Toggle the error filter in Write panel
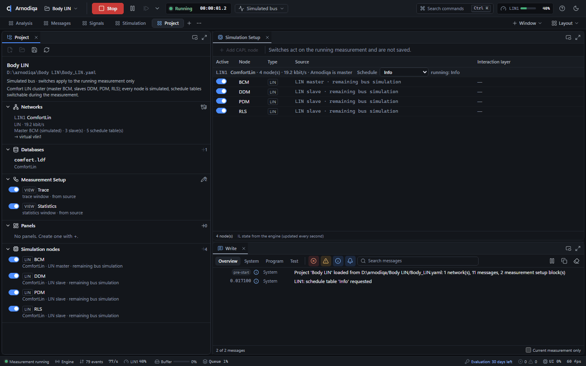The height and width of the screenshot is (366, 586). point(313,261)
